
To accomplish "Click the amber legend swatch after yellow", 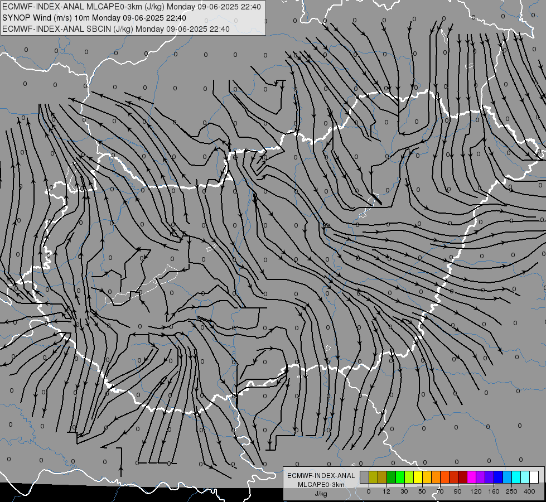I will pyautogui.click(x=427, y=477).
